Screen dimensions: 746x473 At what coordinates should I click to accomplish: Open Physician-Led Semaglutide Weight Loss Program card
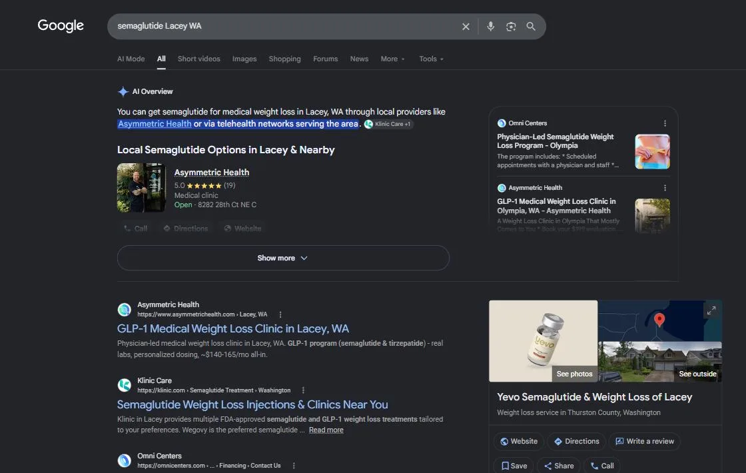pos(556,141)
